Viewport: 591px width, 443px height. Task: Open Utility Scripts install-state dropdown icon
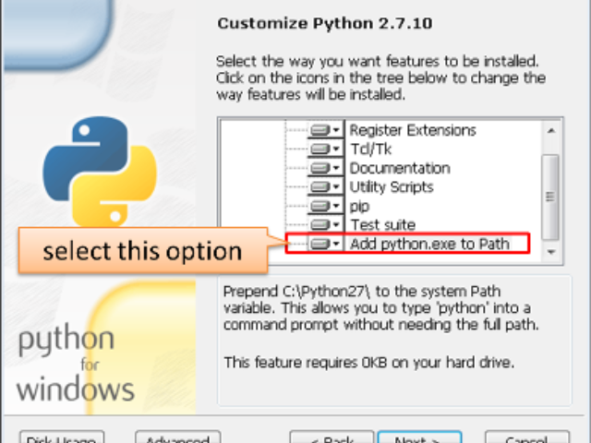coord(326,186)
